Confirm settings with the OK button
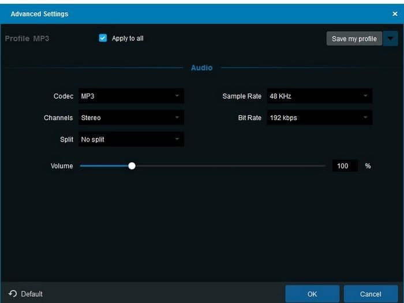The height and width of the screenshot is (303, 404). (x=312, y=294)
